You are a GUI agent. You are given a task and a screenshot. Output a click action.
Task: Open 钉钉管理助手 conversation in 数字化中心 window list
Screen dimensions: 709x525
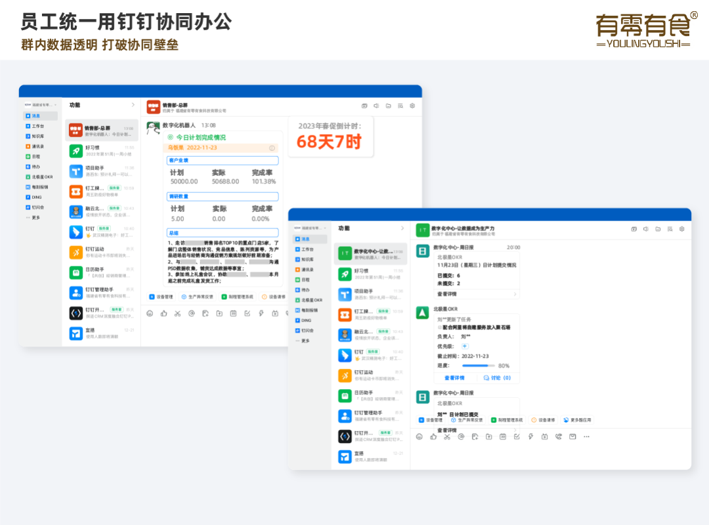(x=371, y=416)
